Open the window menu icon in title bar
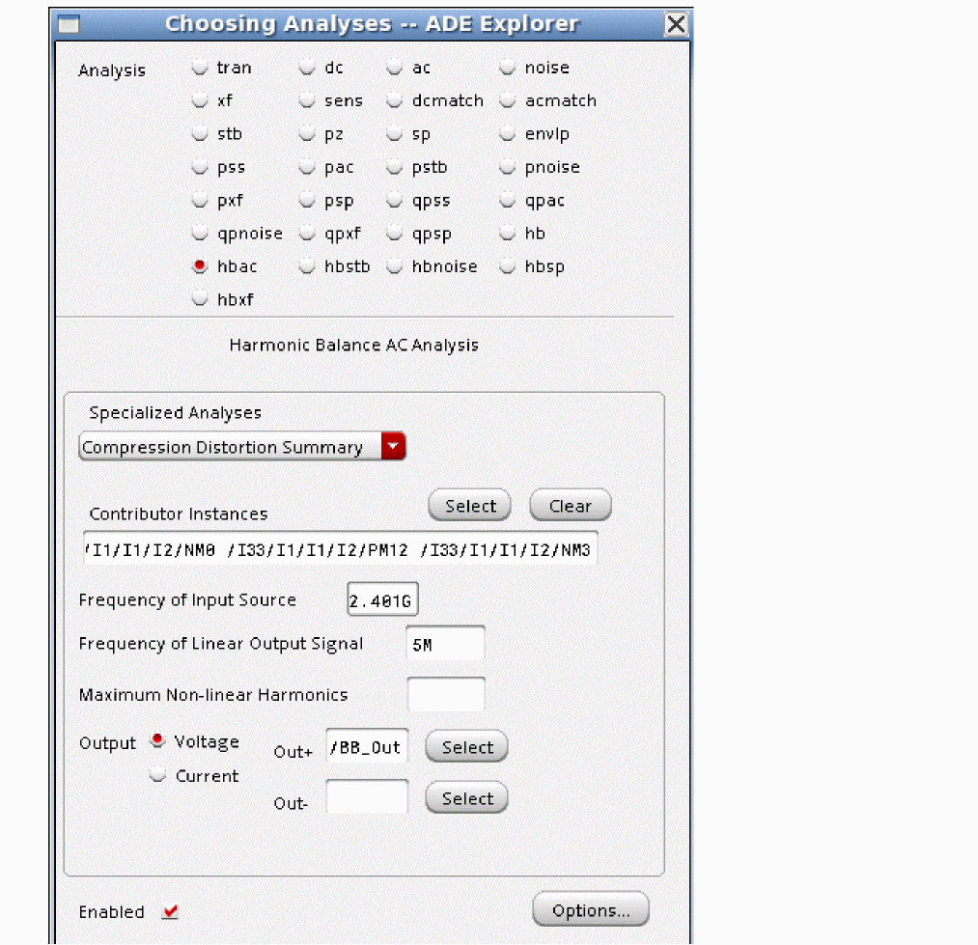Image resolution: width=978 pixels, height=945 pixels. coord(70,24)
